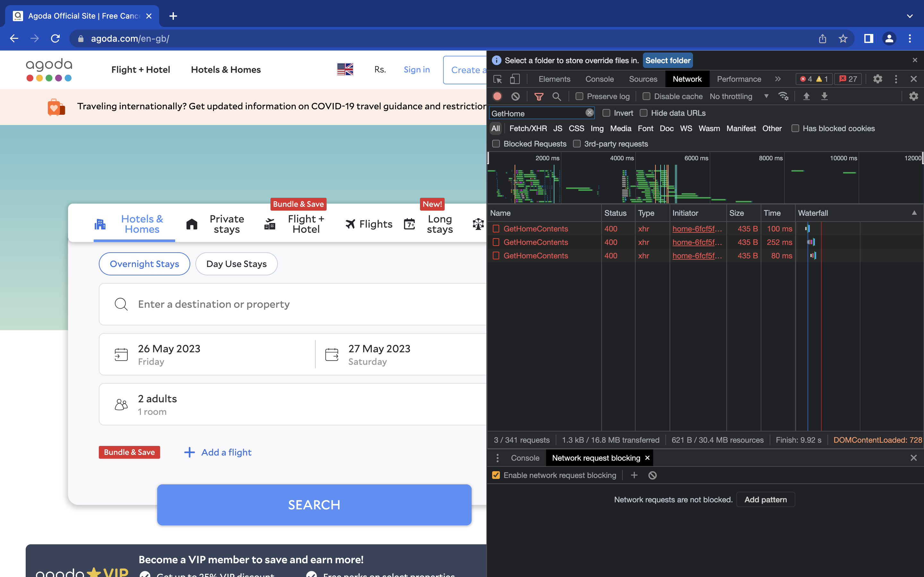Image resolution: width=924 pixels, height=577 pixels.
Task: Bookmark this page star icon
Action: pos(843,38)
